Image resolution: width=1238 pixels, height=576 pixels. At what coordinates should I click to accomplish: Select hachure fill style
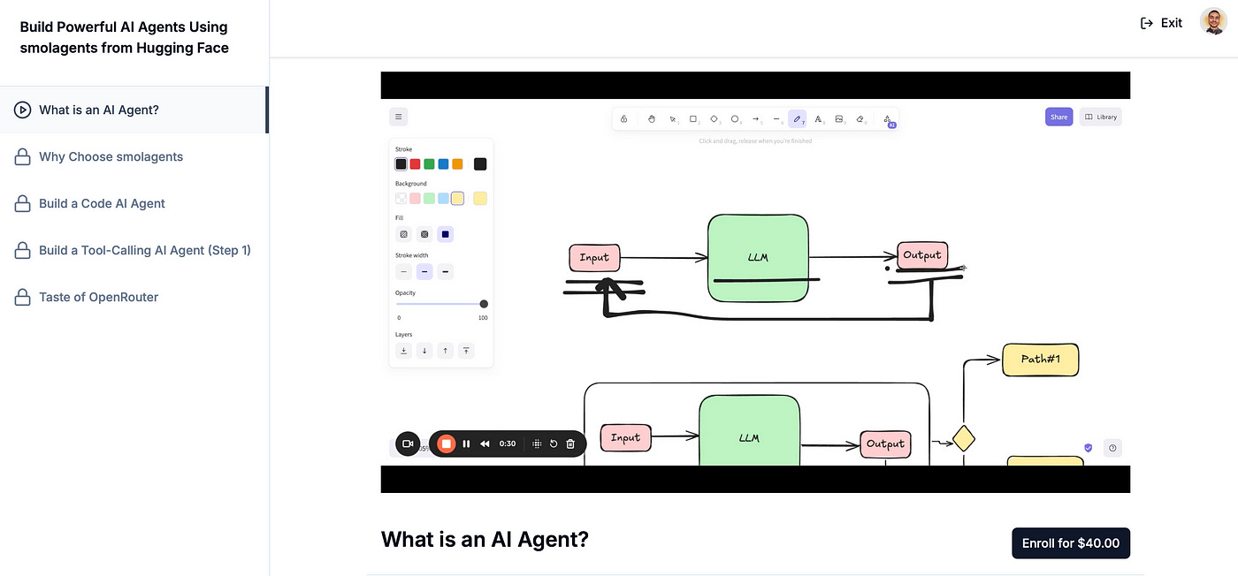(x=403, y=235)
